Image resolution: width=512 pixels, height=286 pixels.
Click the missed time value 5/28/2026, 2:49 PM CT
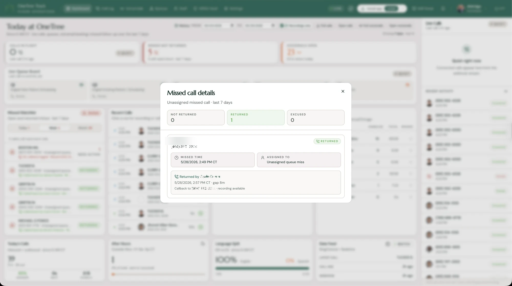point(199,162)
